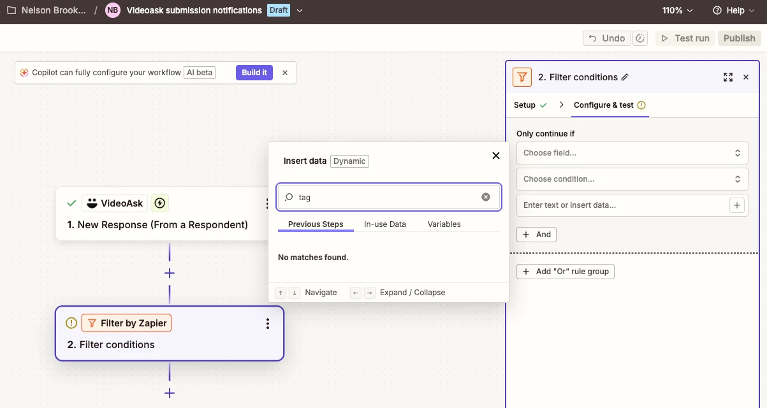This screenshot has width=767, height=408.
Task: Open the Zap title dropdown chevron
Action: tap(300, 10)
